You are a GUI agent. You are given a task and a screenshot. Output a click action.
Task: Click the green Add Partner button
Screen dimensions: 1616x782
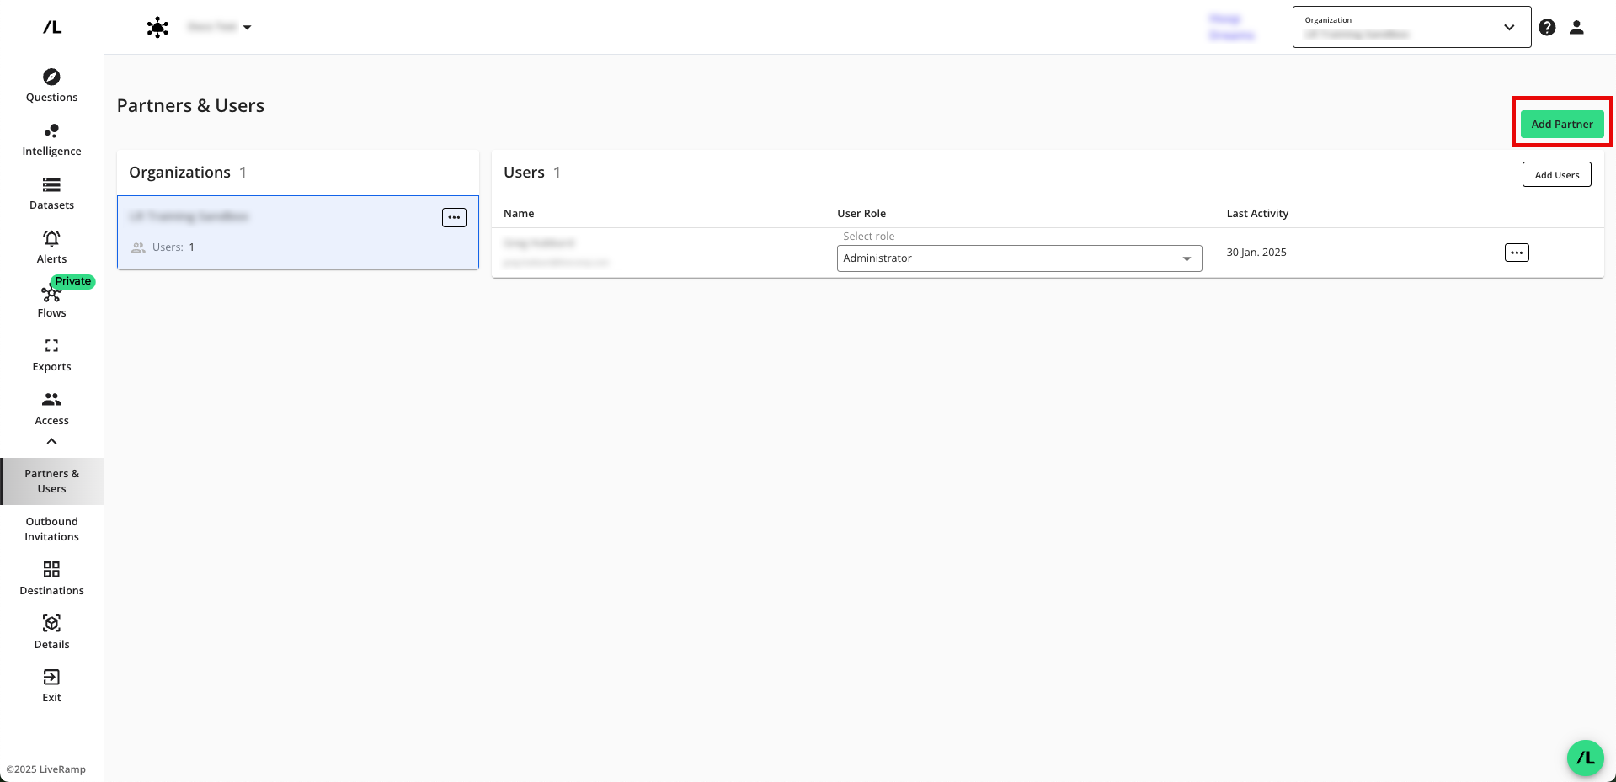pos(1561,124)
